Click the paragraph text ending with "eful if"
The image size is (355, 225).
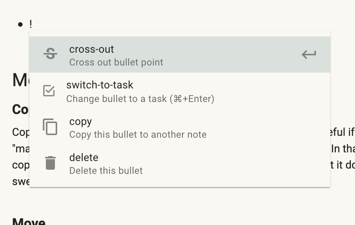point(342,132)
